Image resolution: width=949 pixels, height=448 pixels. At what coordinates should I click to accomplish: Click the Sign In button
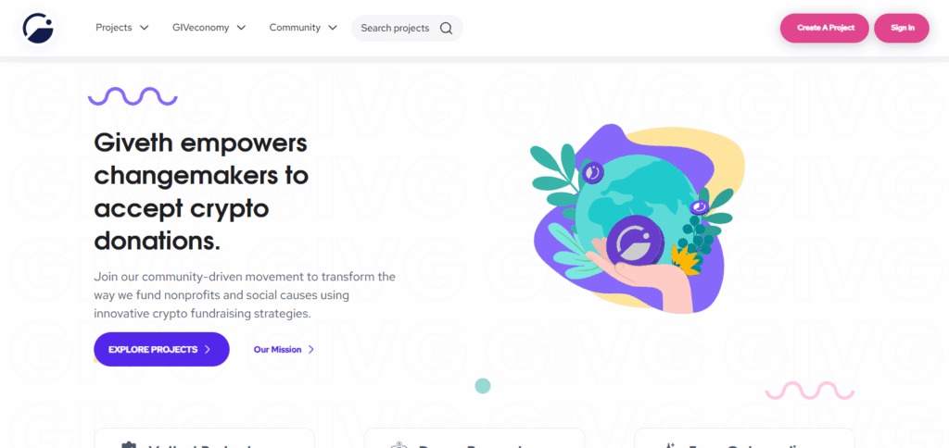pyautogui.click(x=902, y=29)
